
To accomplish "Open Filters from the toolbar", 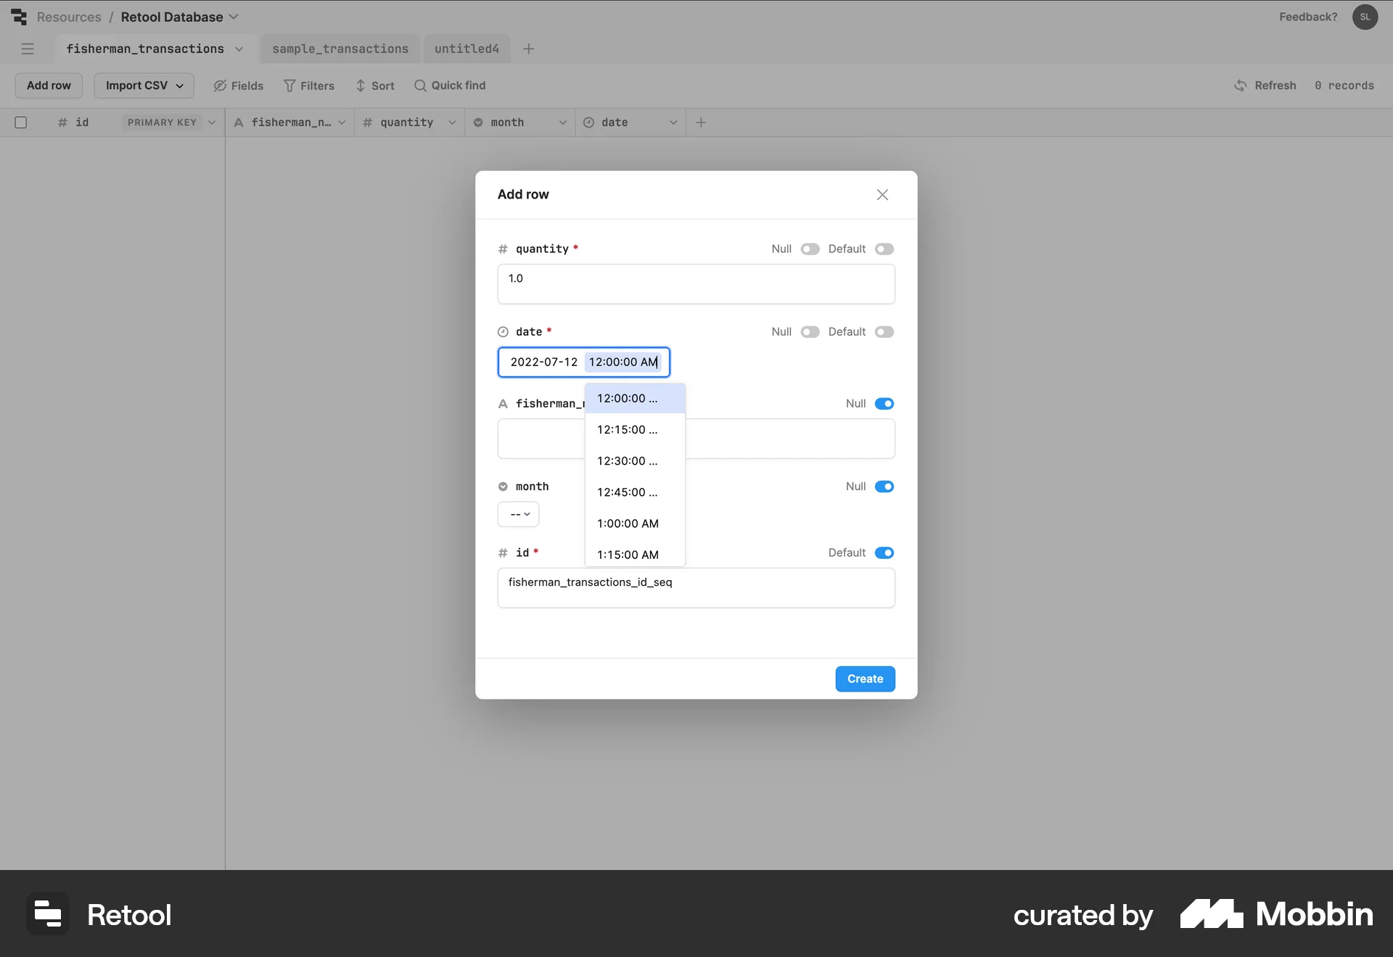I will click(308, 86).
